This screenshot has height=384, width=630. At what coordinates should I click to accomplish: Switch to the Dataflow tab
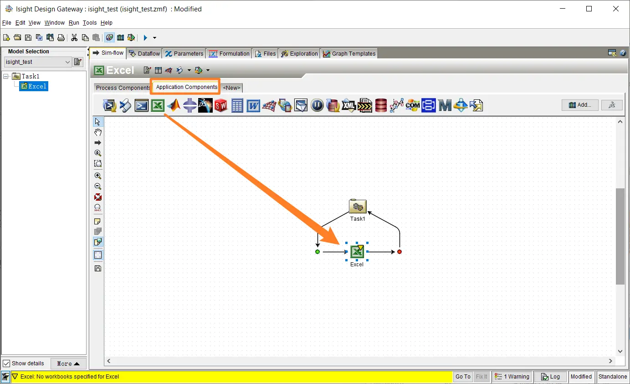(144, 53)
